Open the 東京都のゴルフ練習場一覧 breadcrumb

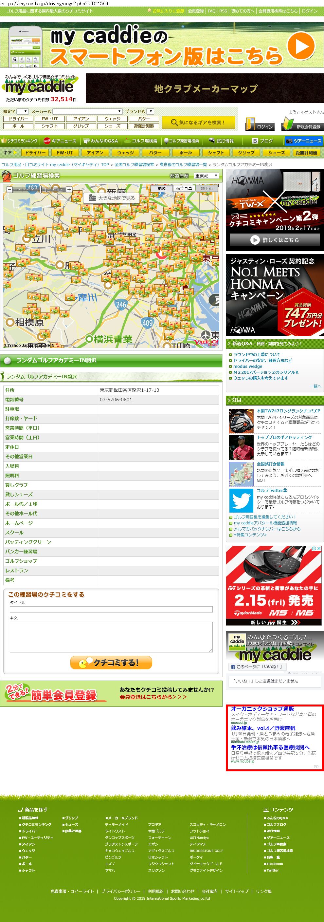pyautogui.click(x=183, y=165)
